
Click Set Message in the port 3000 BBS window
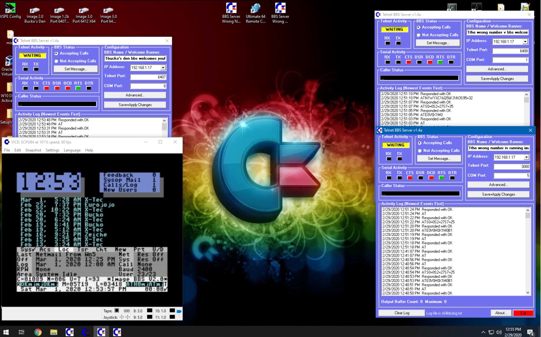click(439, 159)
